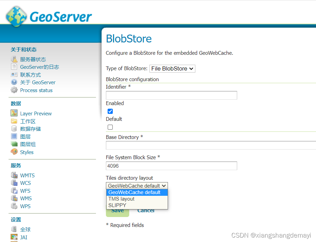Screen dimensions: 316x242
Task: Click the JAI settings icon
Action: (x=14, y=237)
